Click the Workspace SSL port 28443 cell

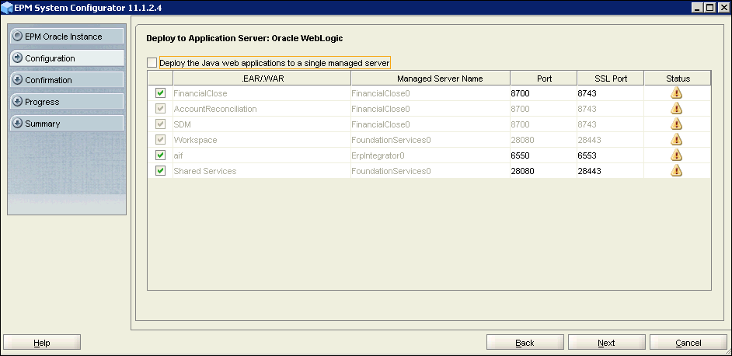point(610,140)
